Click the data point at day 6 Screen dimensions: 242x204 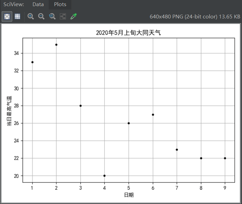tap(153, 115)
